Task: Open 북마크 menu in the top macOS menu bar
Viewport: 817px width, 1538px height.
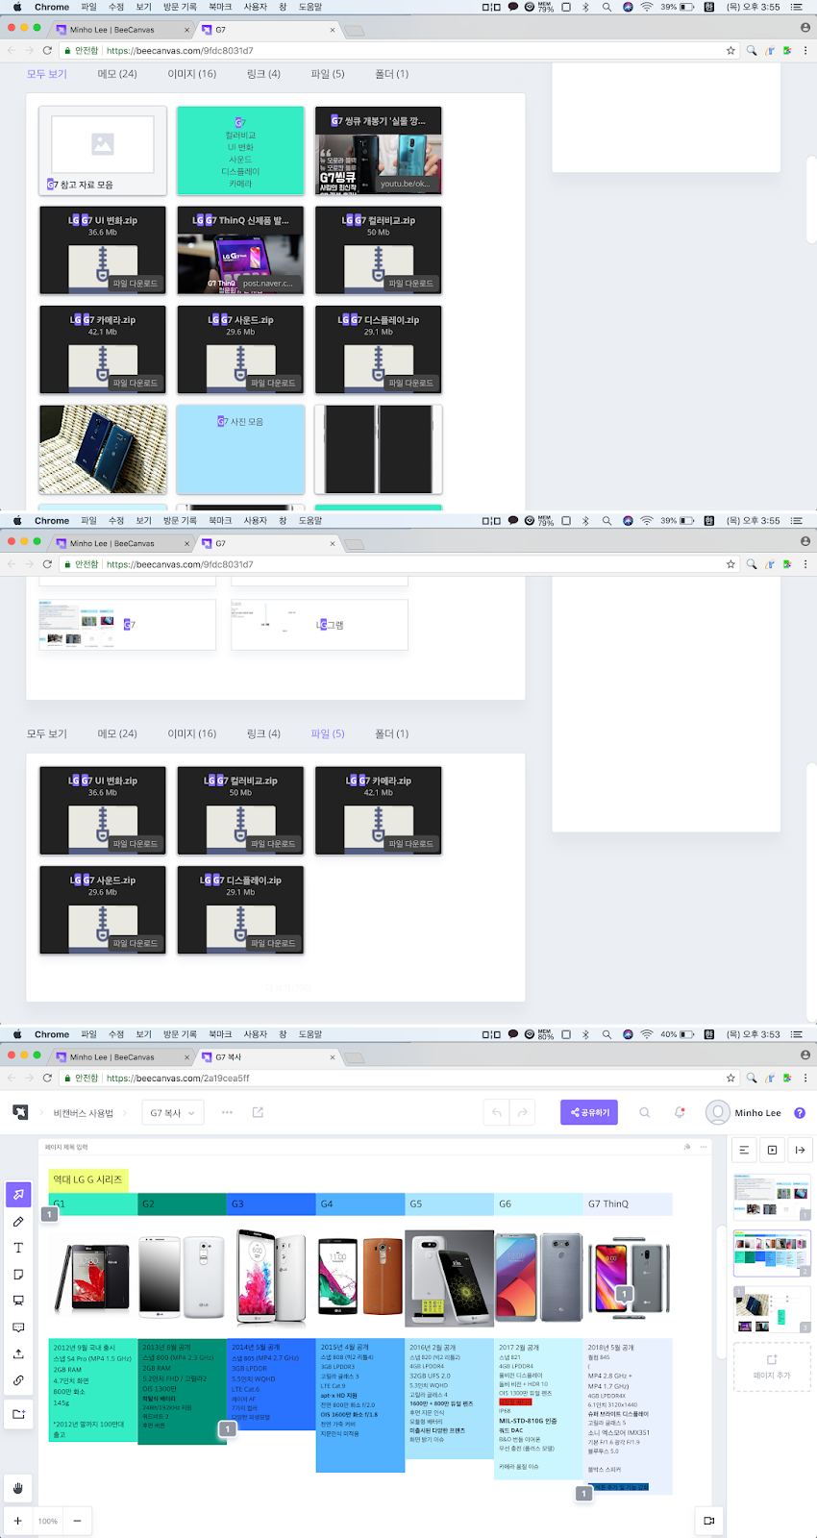Action: pyautogui.click(x=220, y=7)
